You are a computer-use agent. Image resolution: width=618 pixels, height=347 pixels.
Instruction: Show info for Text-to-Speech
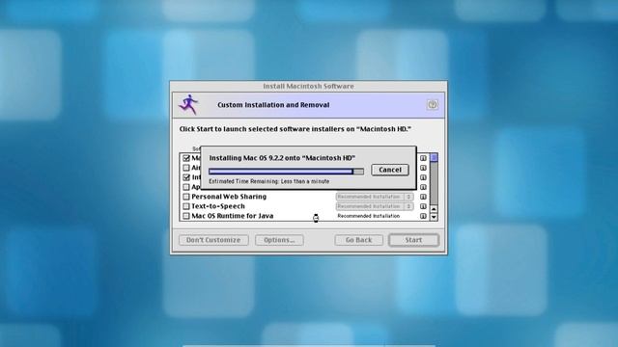[423, 206]
